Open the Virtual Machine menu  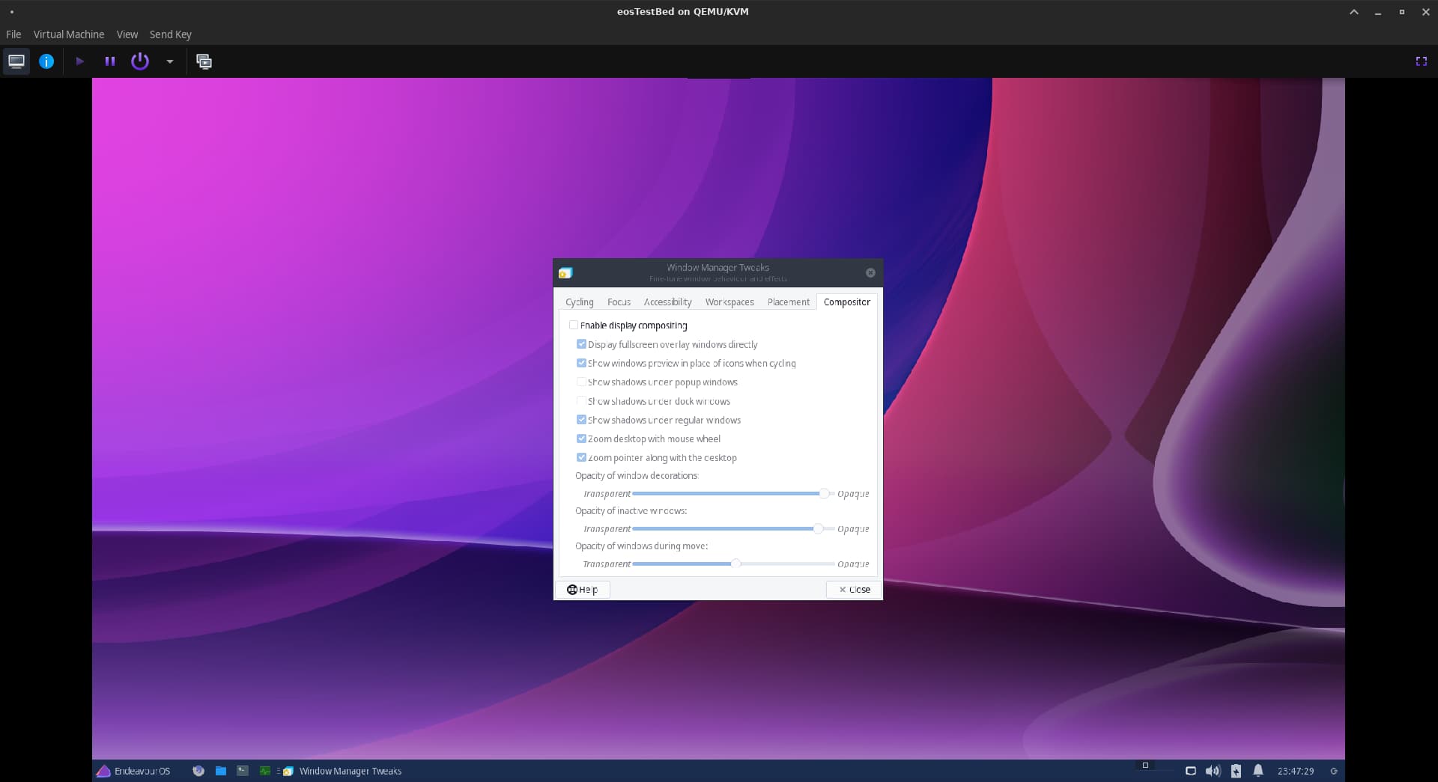69,34
